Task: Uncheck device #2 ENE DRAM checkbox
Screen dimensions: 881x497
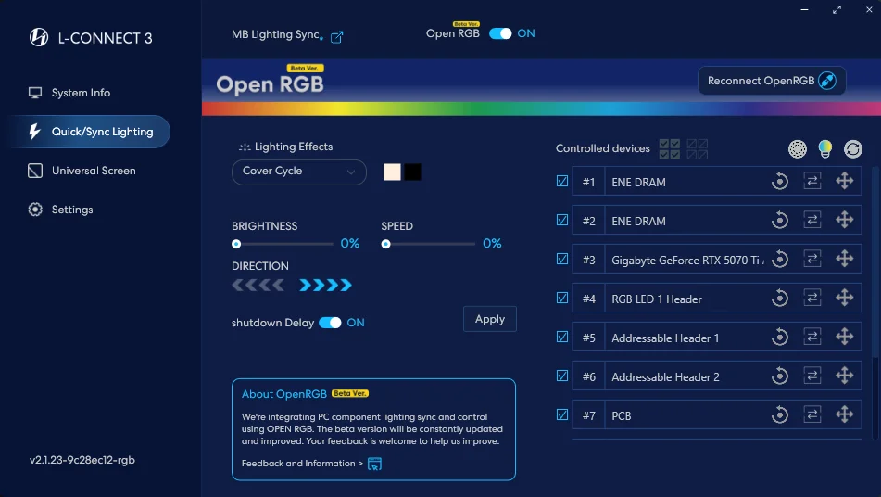Action: [x=562, y=220]
